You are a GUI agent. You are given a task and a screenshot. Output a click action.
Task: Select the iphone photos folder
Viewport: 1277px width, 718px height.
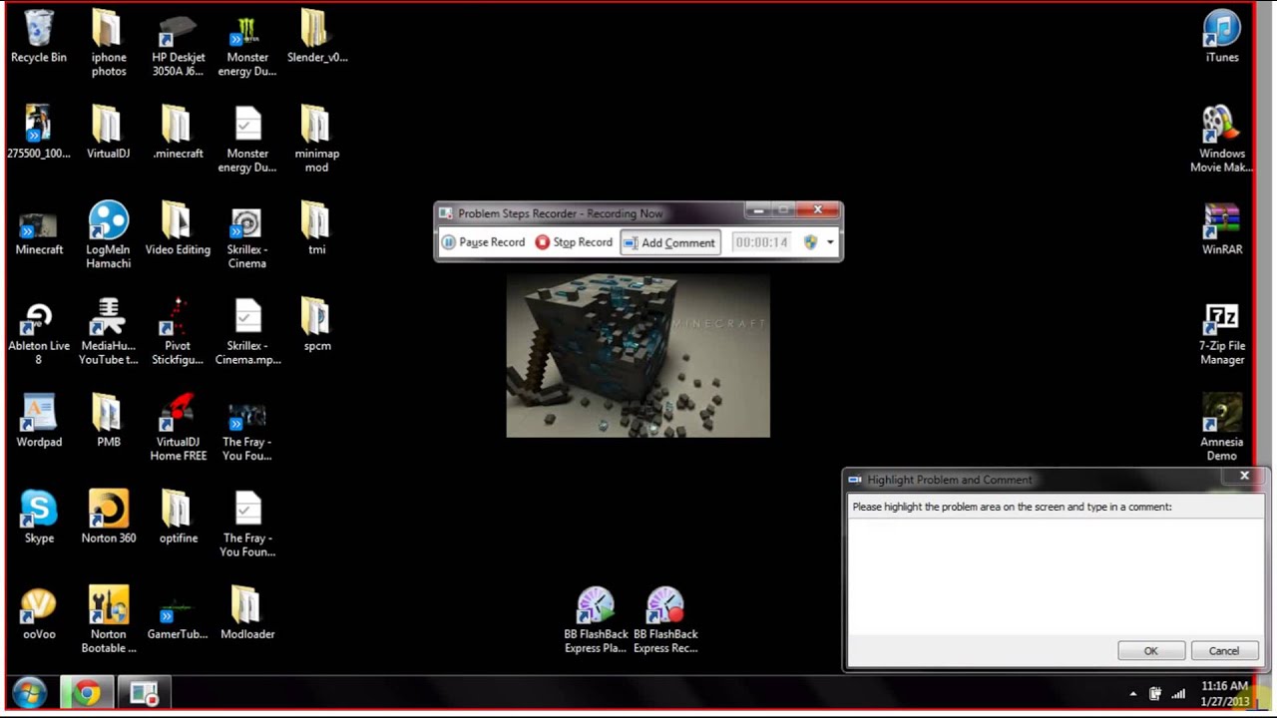coord(109,44)
